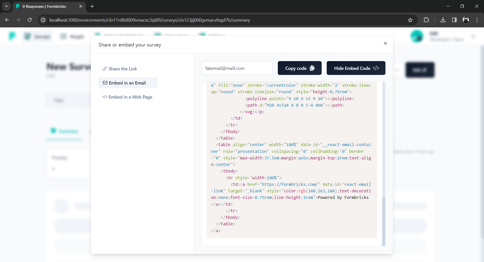Toggle browser side panel icon
The image size is (484, 262).
pos(454,20)
